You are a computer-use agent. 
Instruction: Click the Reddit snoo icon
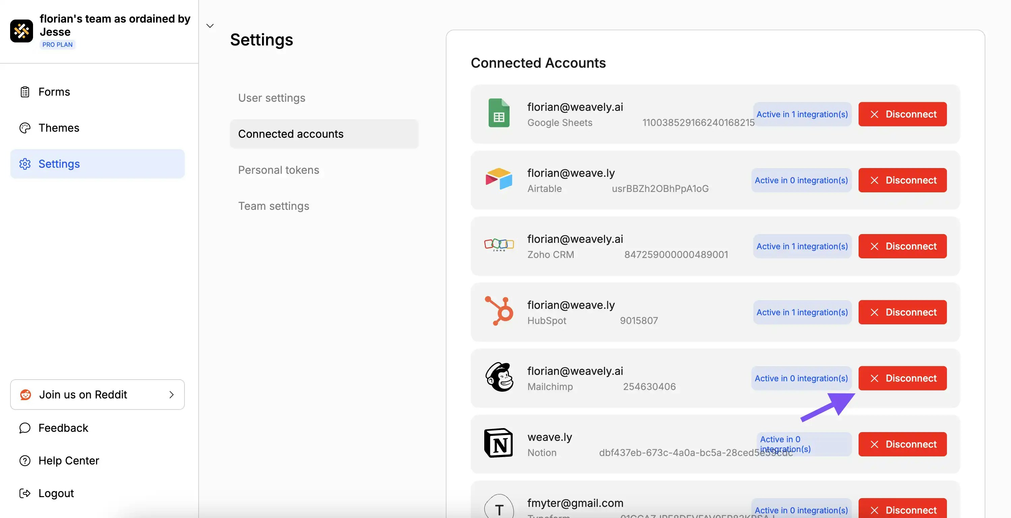coord(25,395)
